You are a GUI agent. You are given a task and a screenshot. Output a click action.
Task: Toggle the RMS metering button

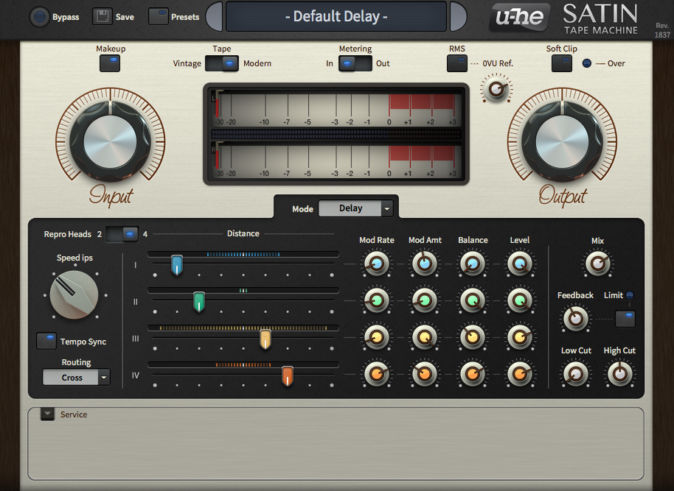(456, 63)
